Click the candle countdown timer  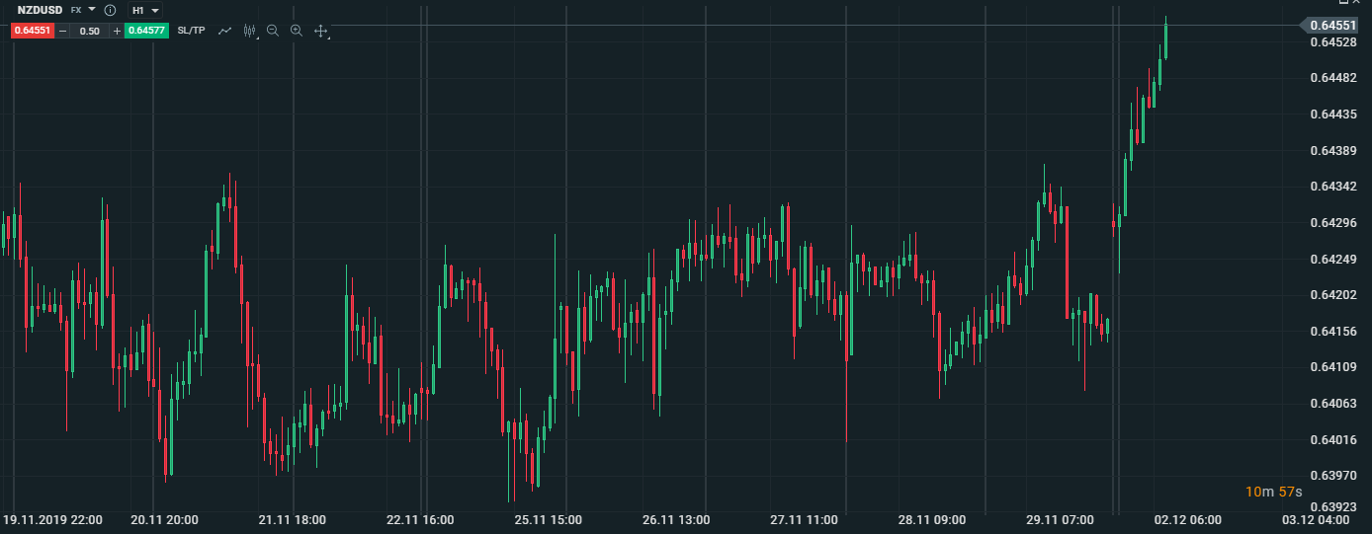[x=1273, y=492]
